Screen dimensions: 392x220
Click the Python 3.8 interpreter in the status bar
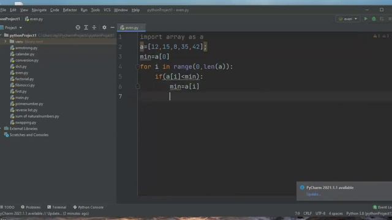369,213
